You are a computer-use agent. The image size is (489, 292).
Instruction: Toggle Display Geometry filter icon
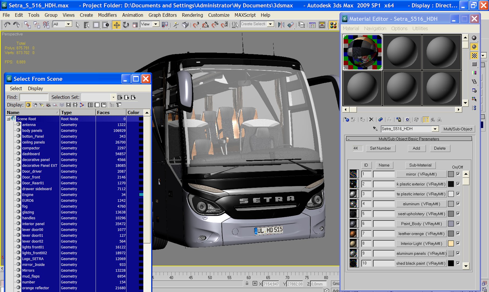pyautogui.click(x=28, y=105)
